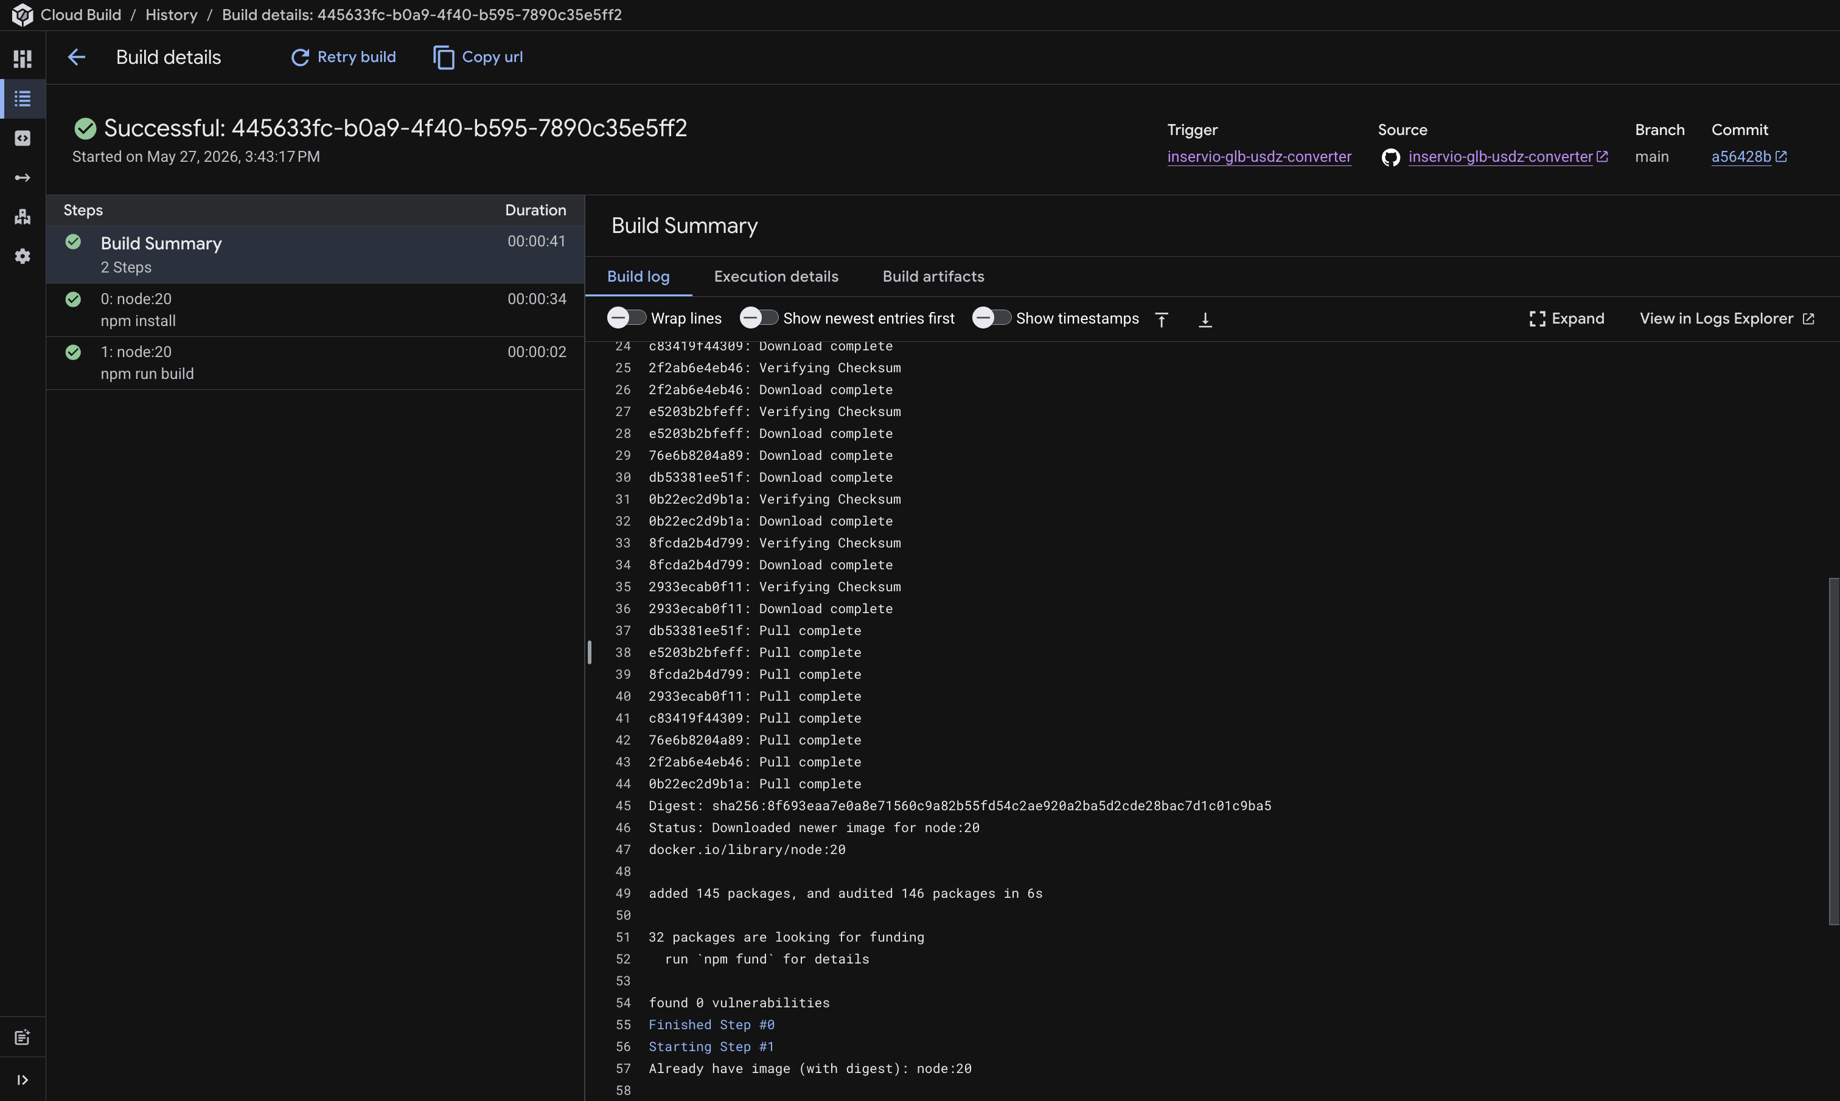Switch to the Execution details tab
Viewport: 1840px width, 1101px height.
tap(776, 276)
